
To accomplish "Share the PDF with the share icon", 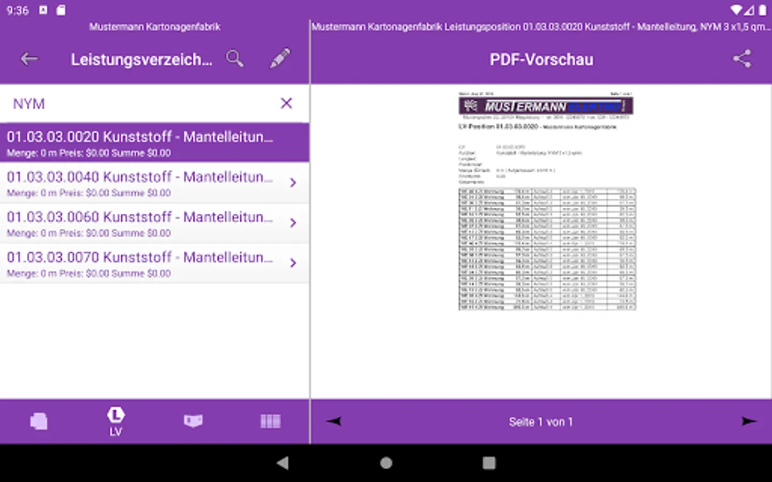I will [742, 58].
